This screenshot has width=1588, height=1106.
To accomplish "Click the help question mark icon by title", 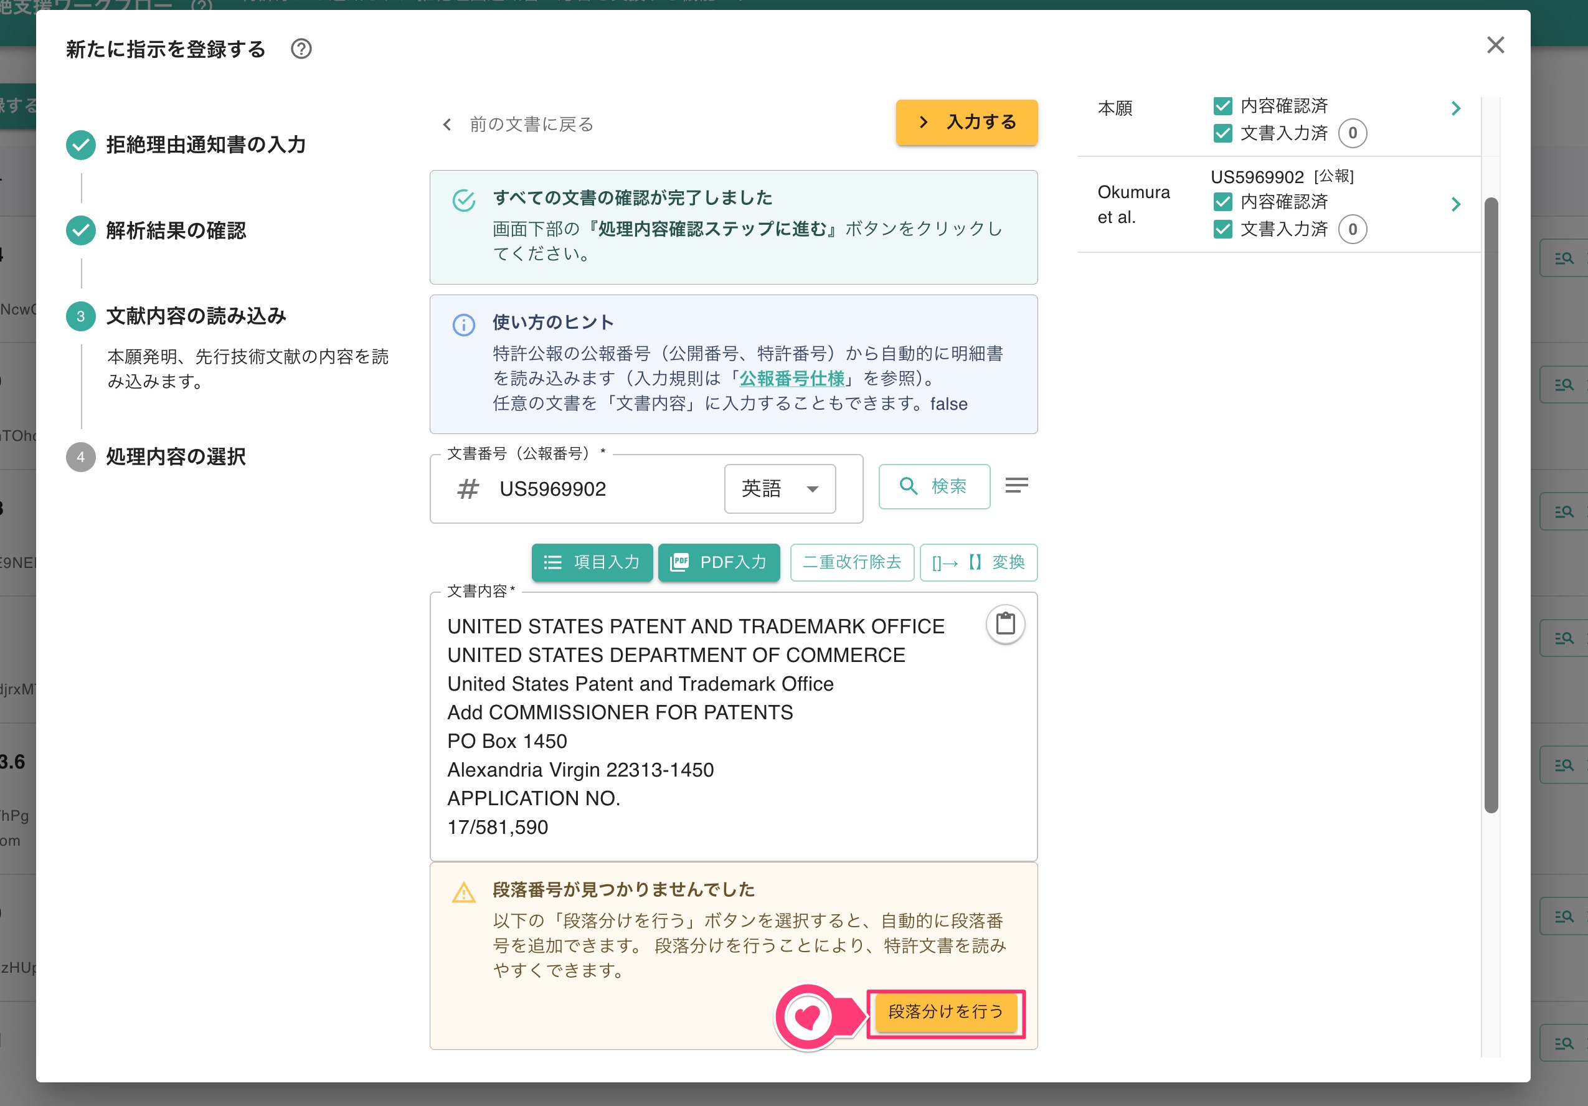I will click(x=301, y=49).
